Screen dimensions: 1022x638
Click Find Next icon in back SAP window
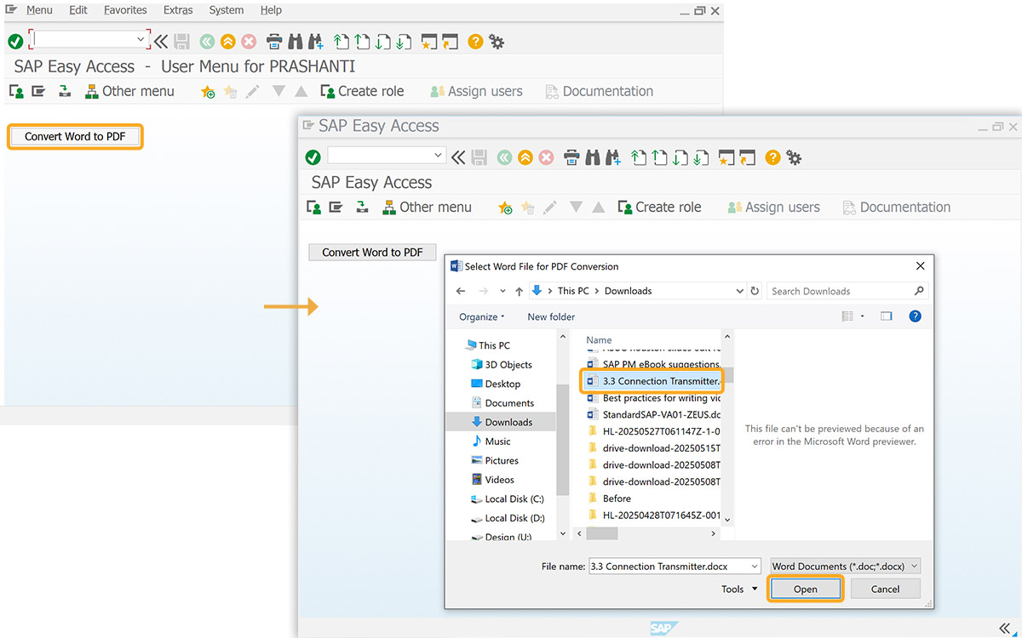point(316,41)
